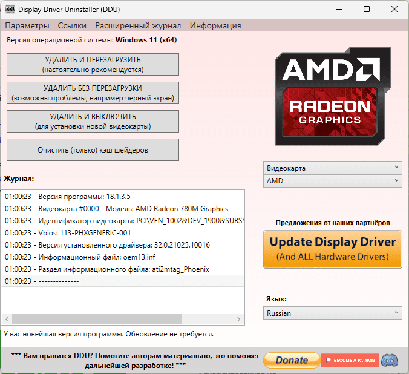Expand the Видеокарта device type dropdown
The height and width of the screenshot is (374, 409).
[332, 168]
